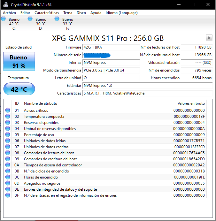Screen dimensions: 216x221
Task: Click the Interfaz field NVM Express
Action: pyautogui.click(x=111, y=63)
